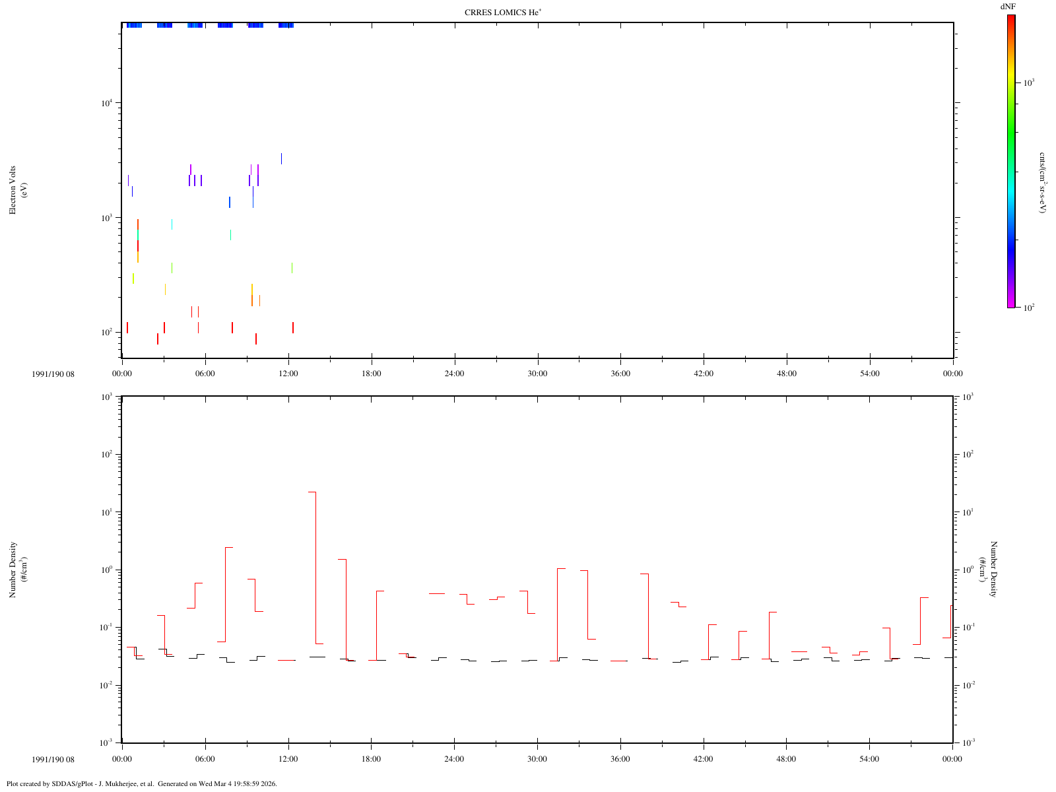
Task: Click the tallest red density peak in lower plot
Action: (312, 492)
